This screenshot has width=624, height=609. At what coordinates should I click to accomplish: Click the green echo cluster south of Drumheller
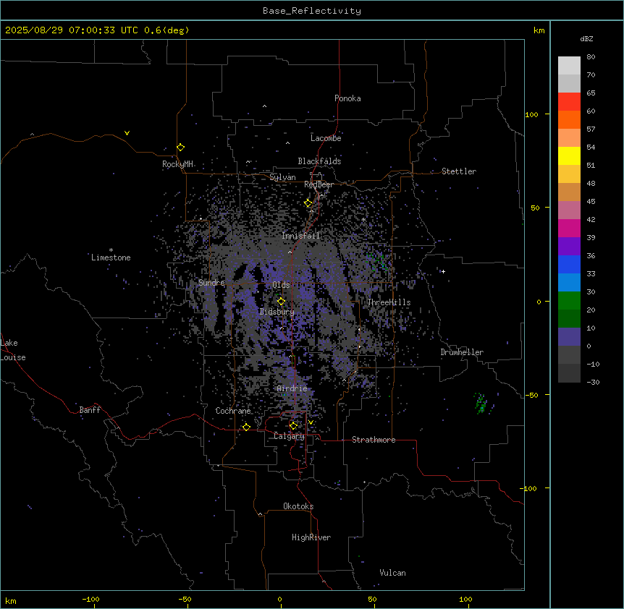(x=481, y=404)
